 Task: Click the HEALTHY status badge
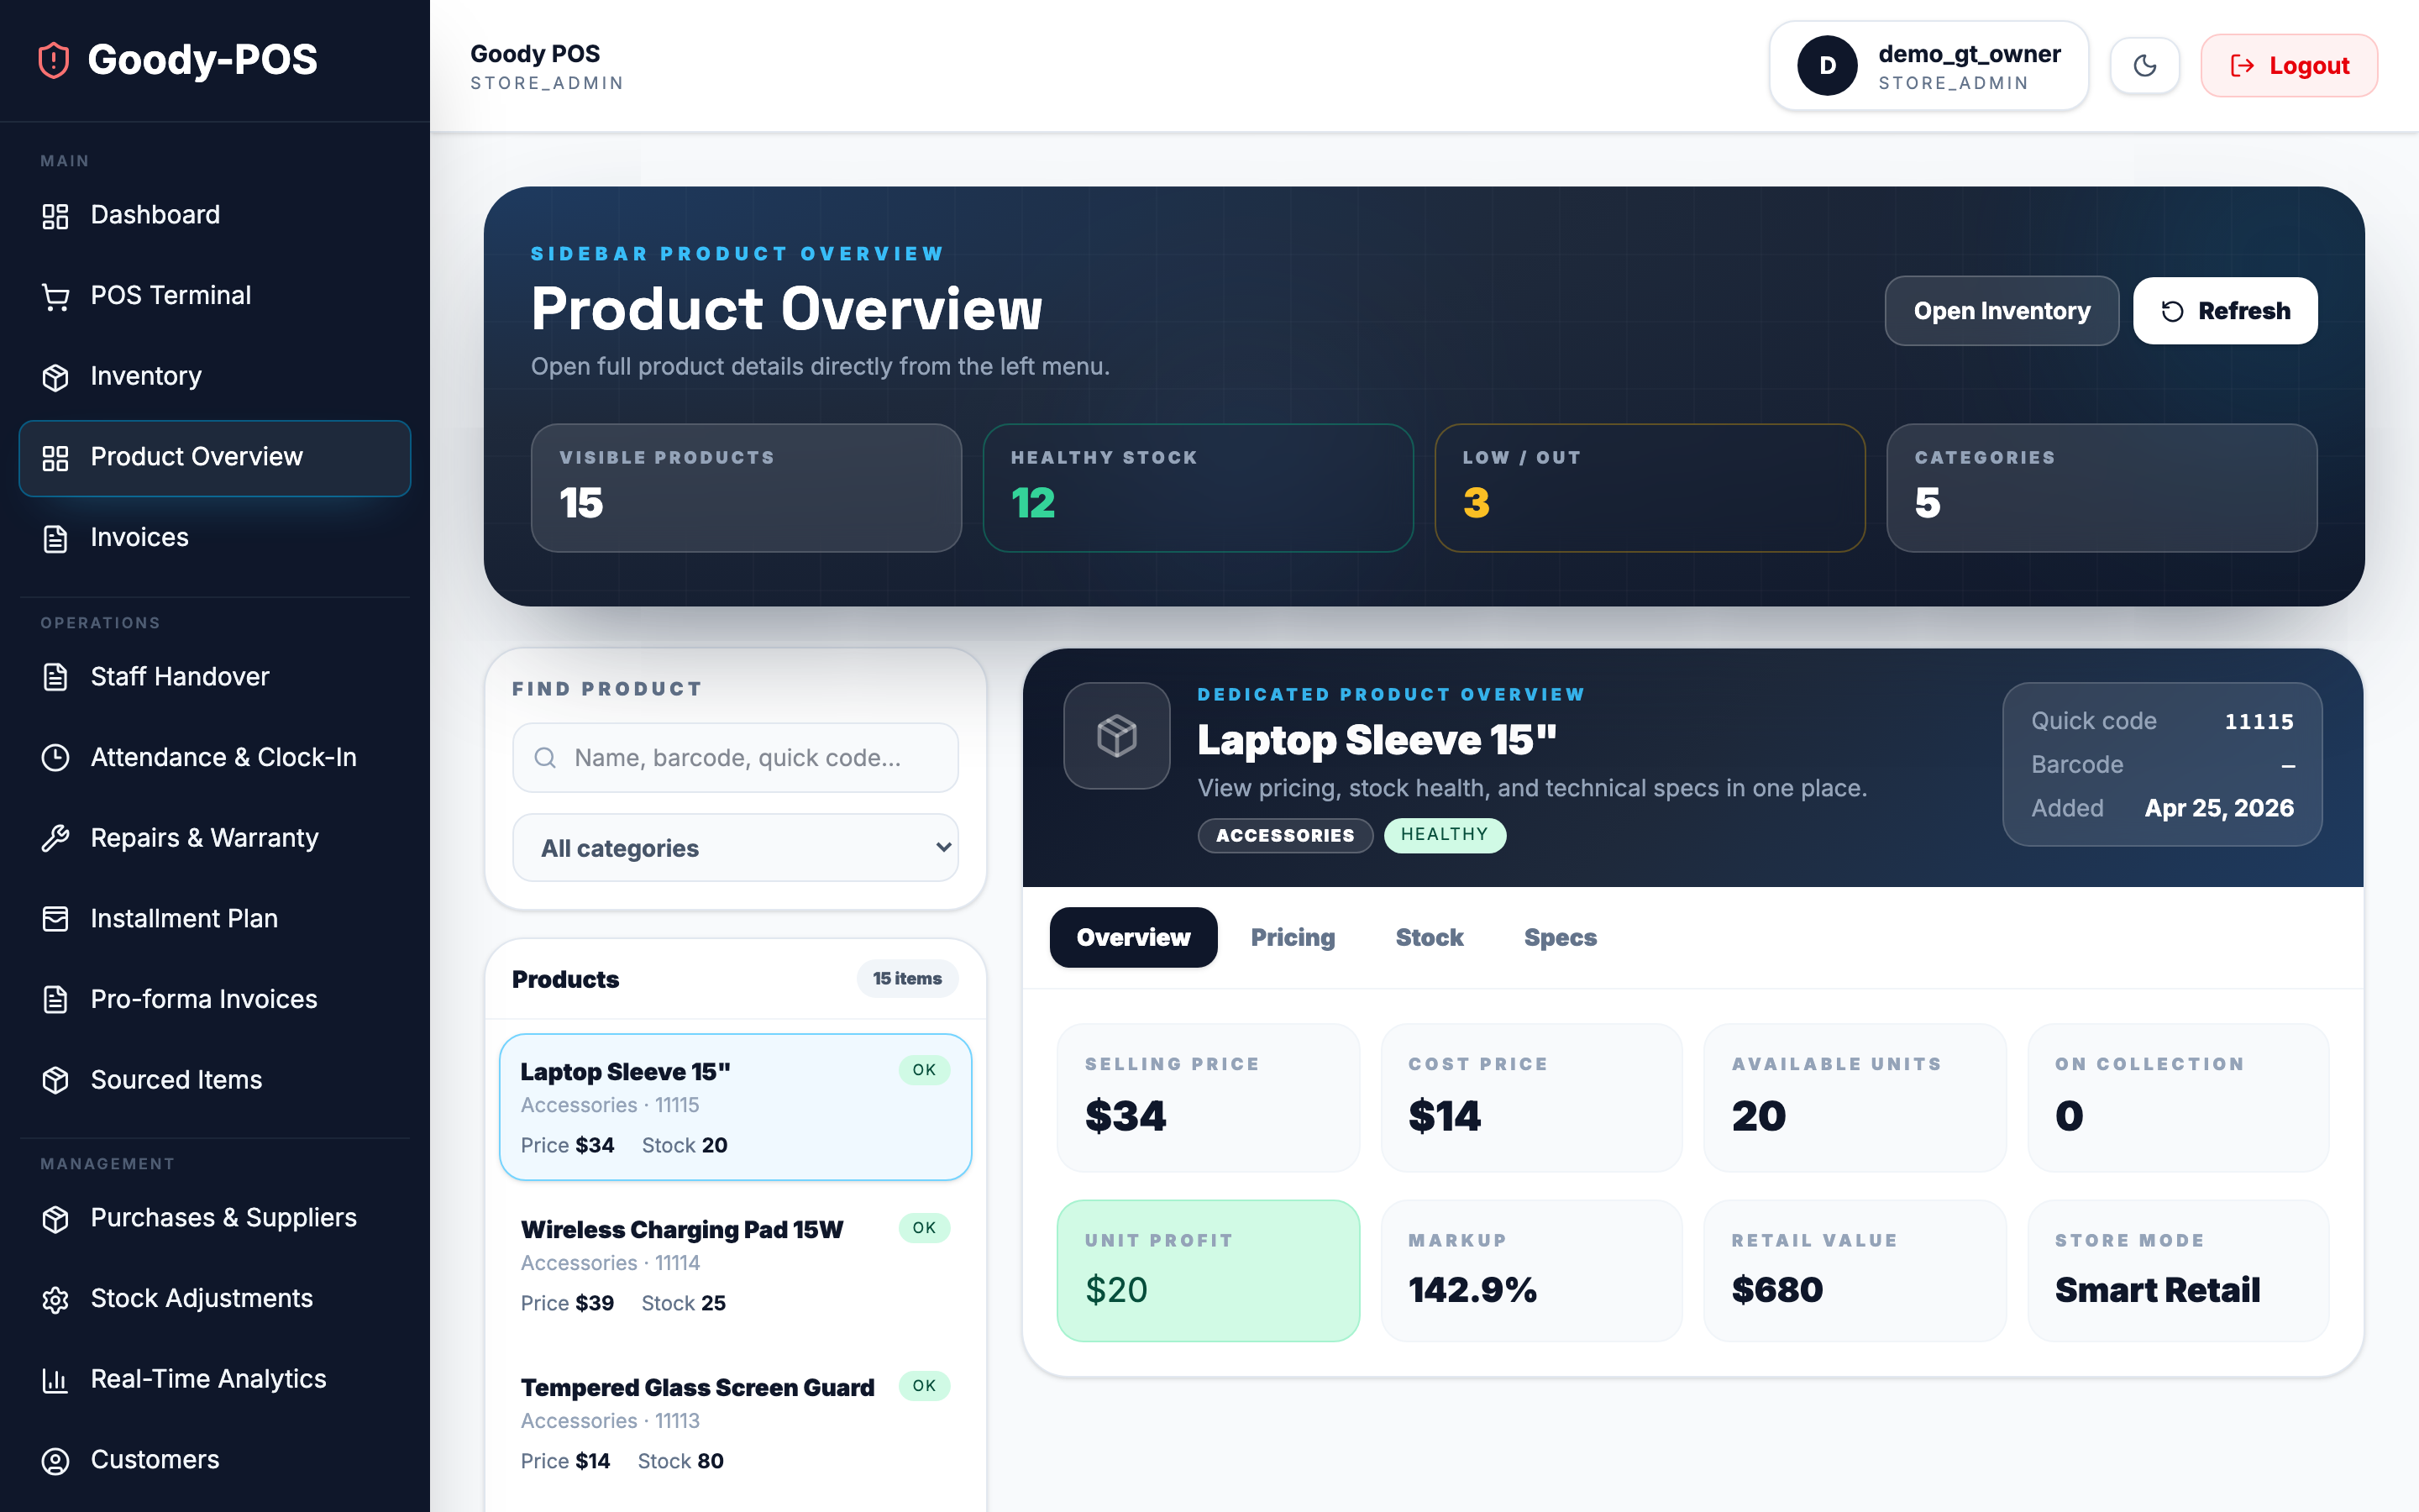pyautogui.click(x=1446, y=835)
